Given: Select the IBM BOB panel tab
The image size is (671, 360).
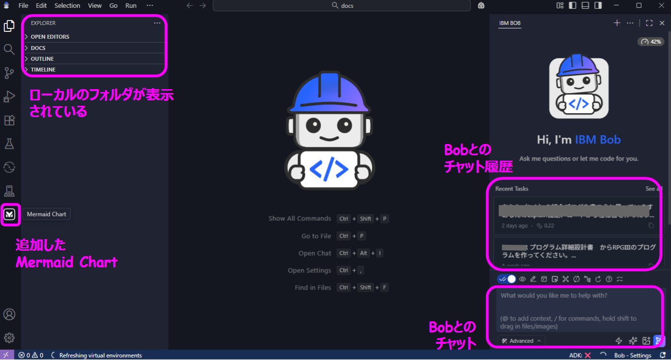Looking at the screenshot, I should click(510, 23).
